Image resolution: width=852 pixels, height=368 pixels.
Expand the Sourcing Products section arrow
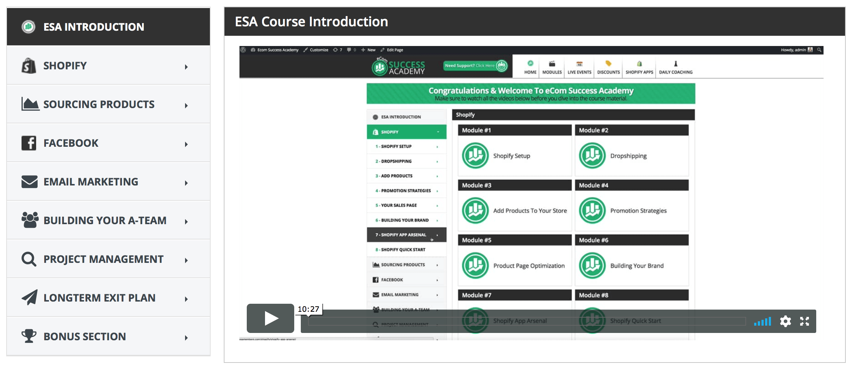coord(186,106)
